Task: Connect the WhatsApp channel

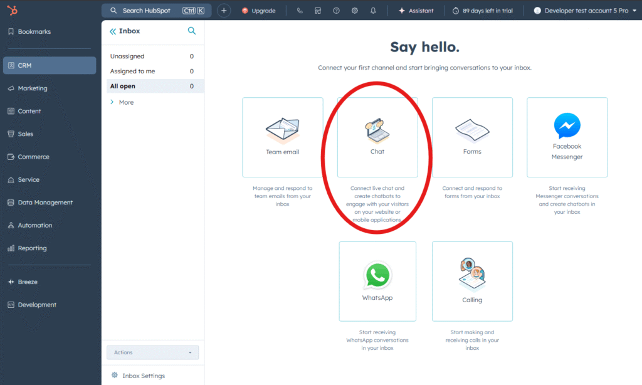Action: 377,281
